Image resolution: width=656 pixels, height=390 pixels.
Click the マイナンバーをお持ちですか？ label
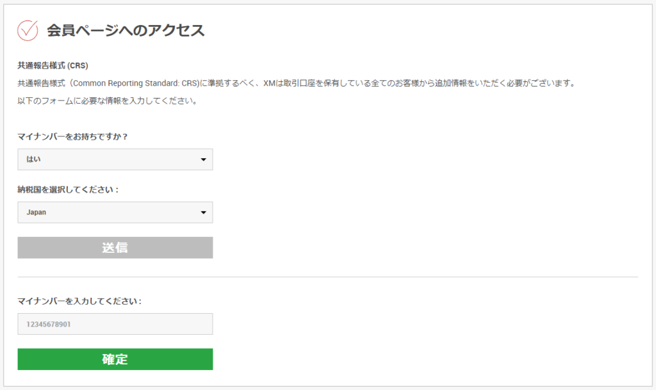72,136
